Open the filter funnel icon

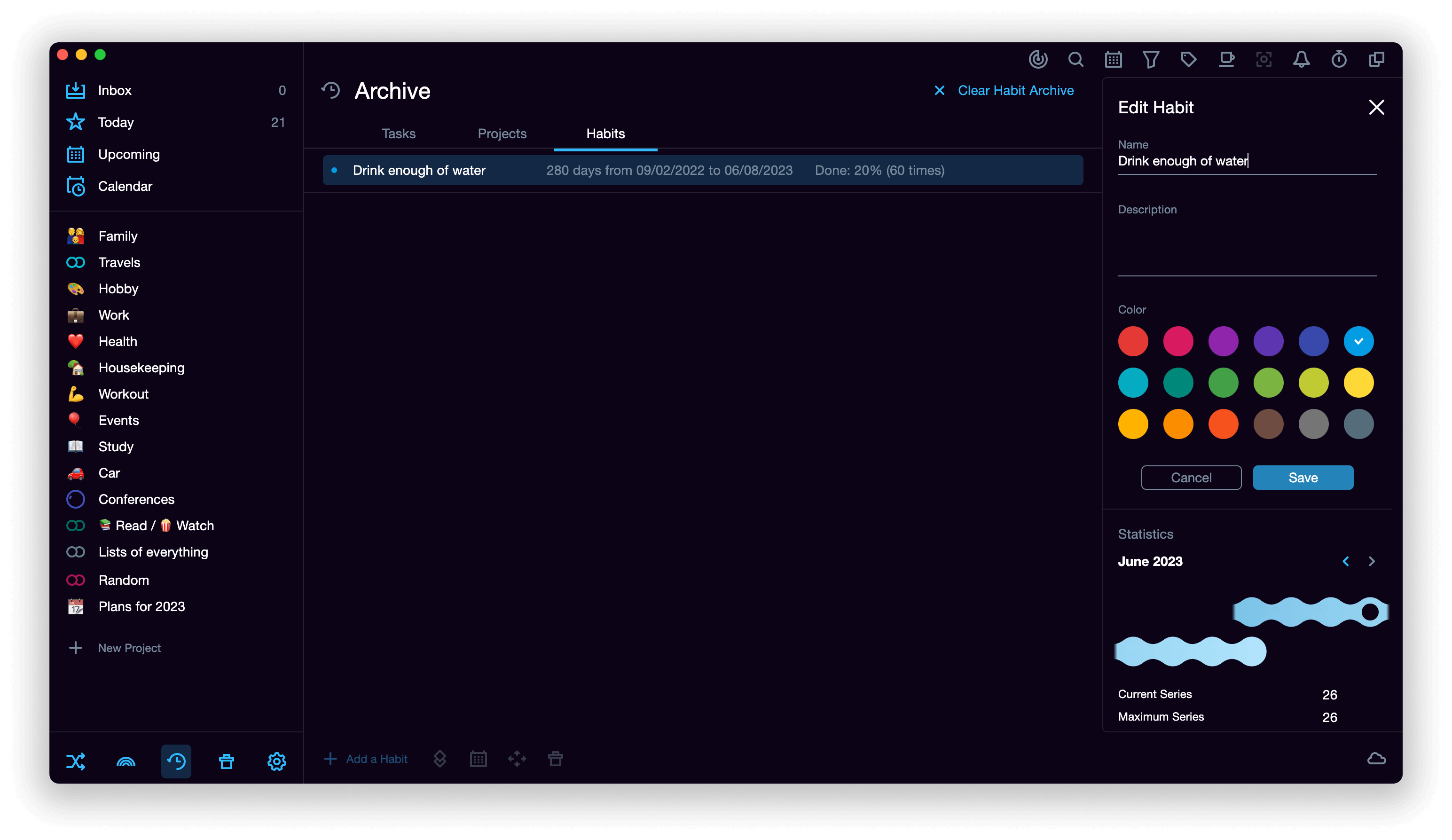click(x=1151, y=59)
